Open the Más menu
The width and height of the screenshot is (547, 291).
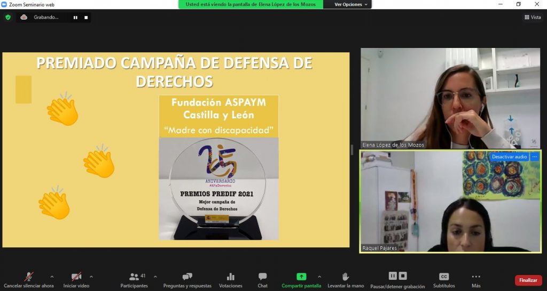pos(476,280)
